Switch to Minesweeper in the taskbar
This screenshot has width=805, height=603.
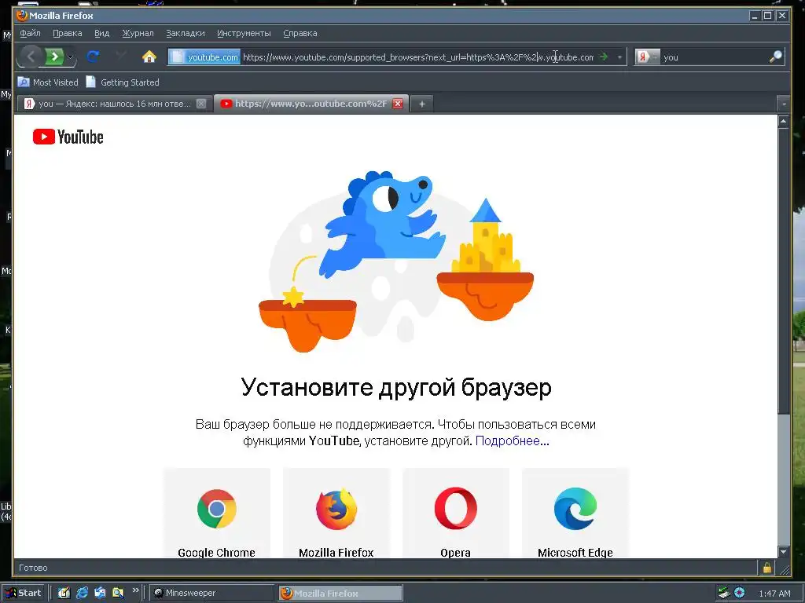[212, 593]
